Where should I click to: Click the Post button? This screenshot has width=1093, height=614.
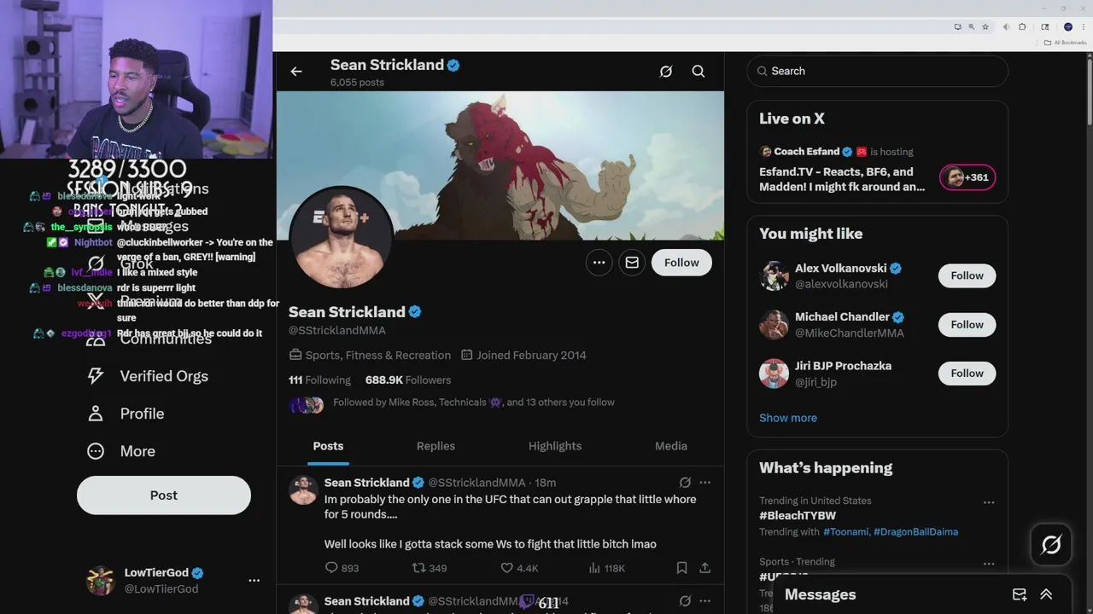click(x=164, y=495)
